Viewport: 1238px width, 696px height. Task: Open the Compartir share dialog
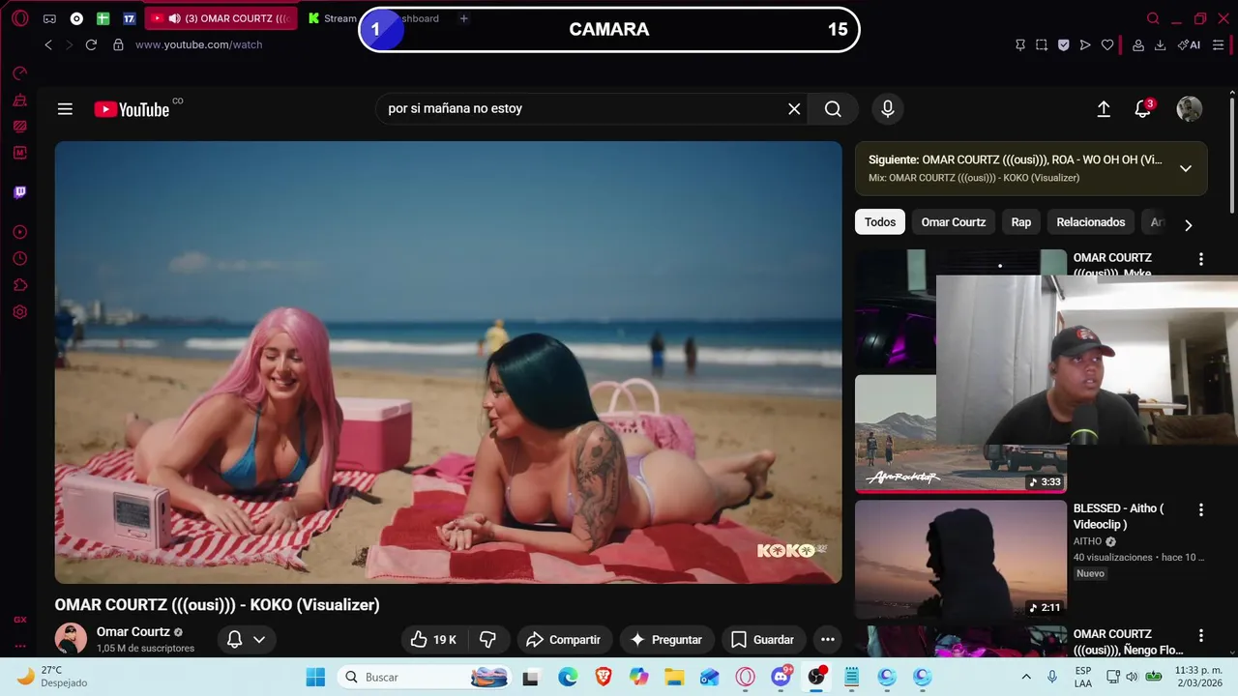click(x=564, y=640)
